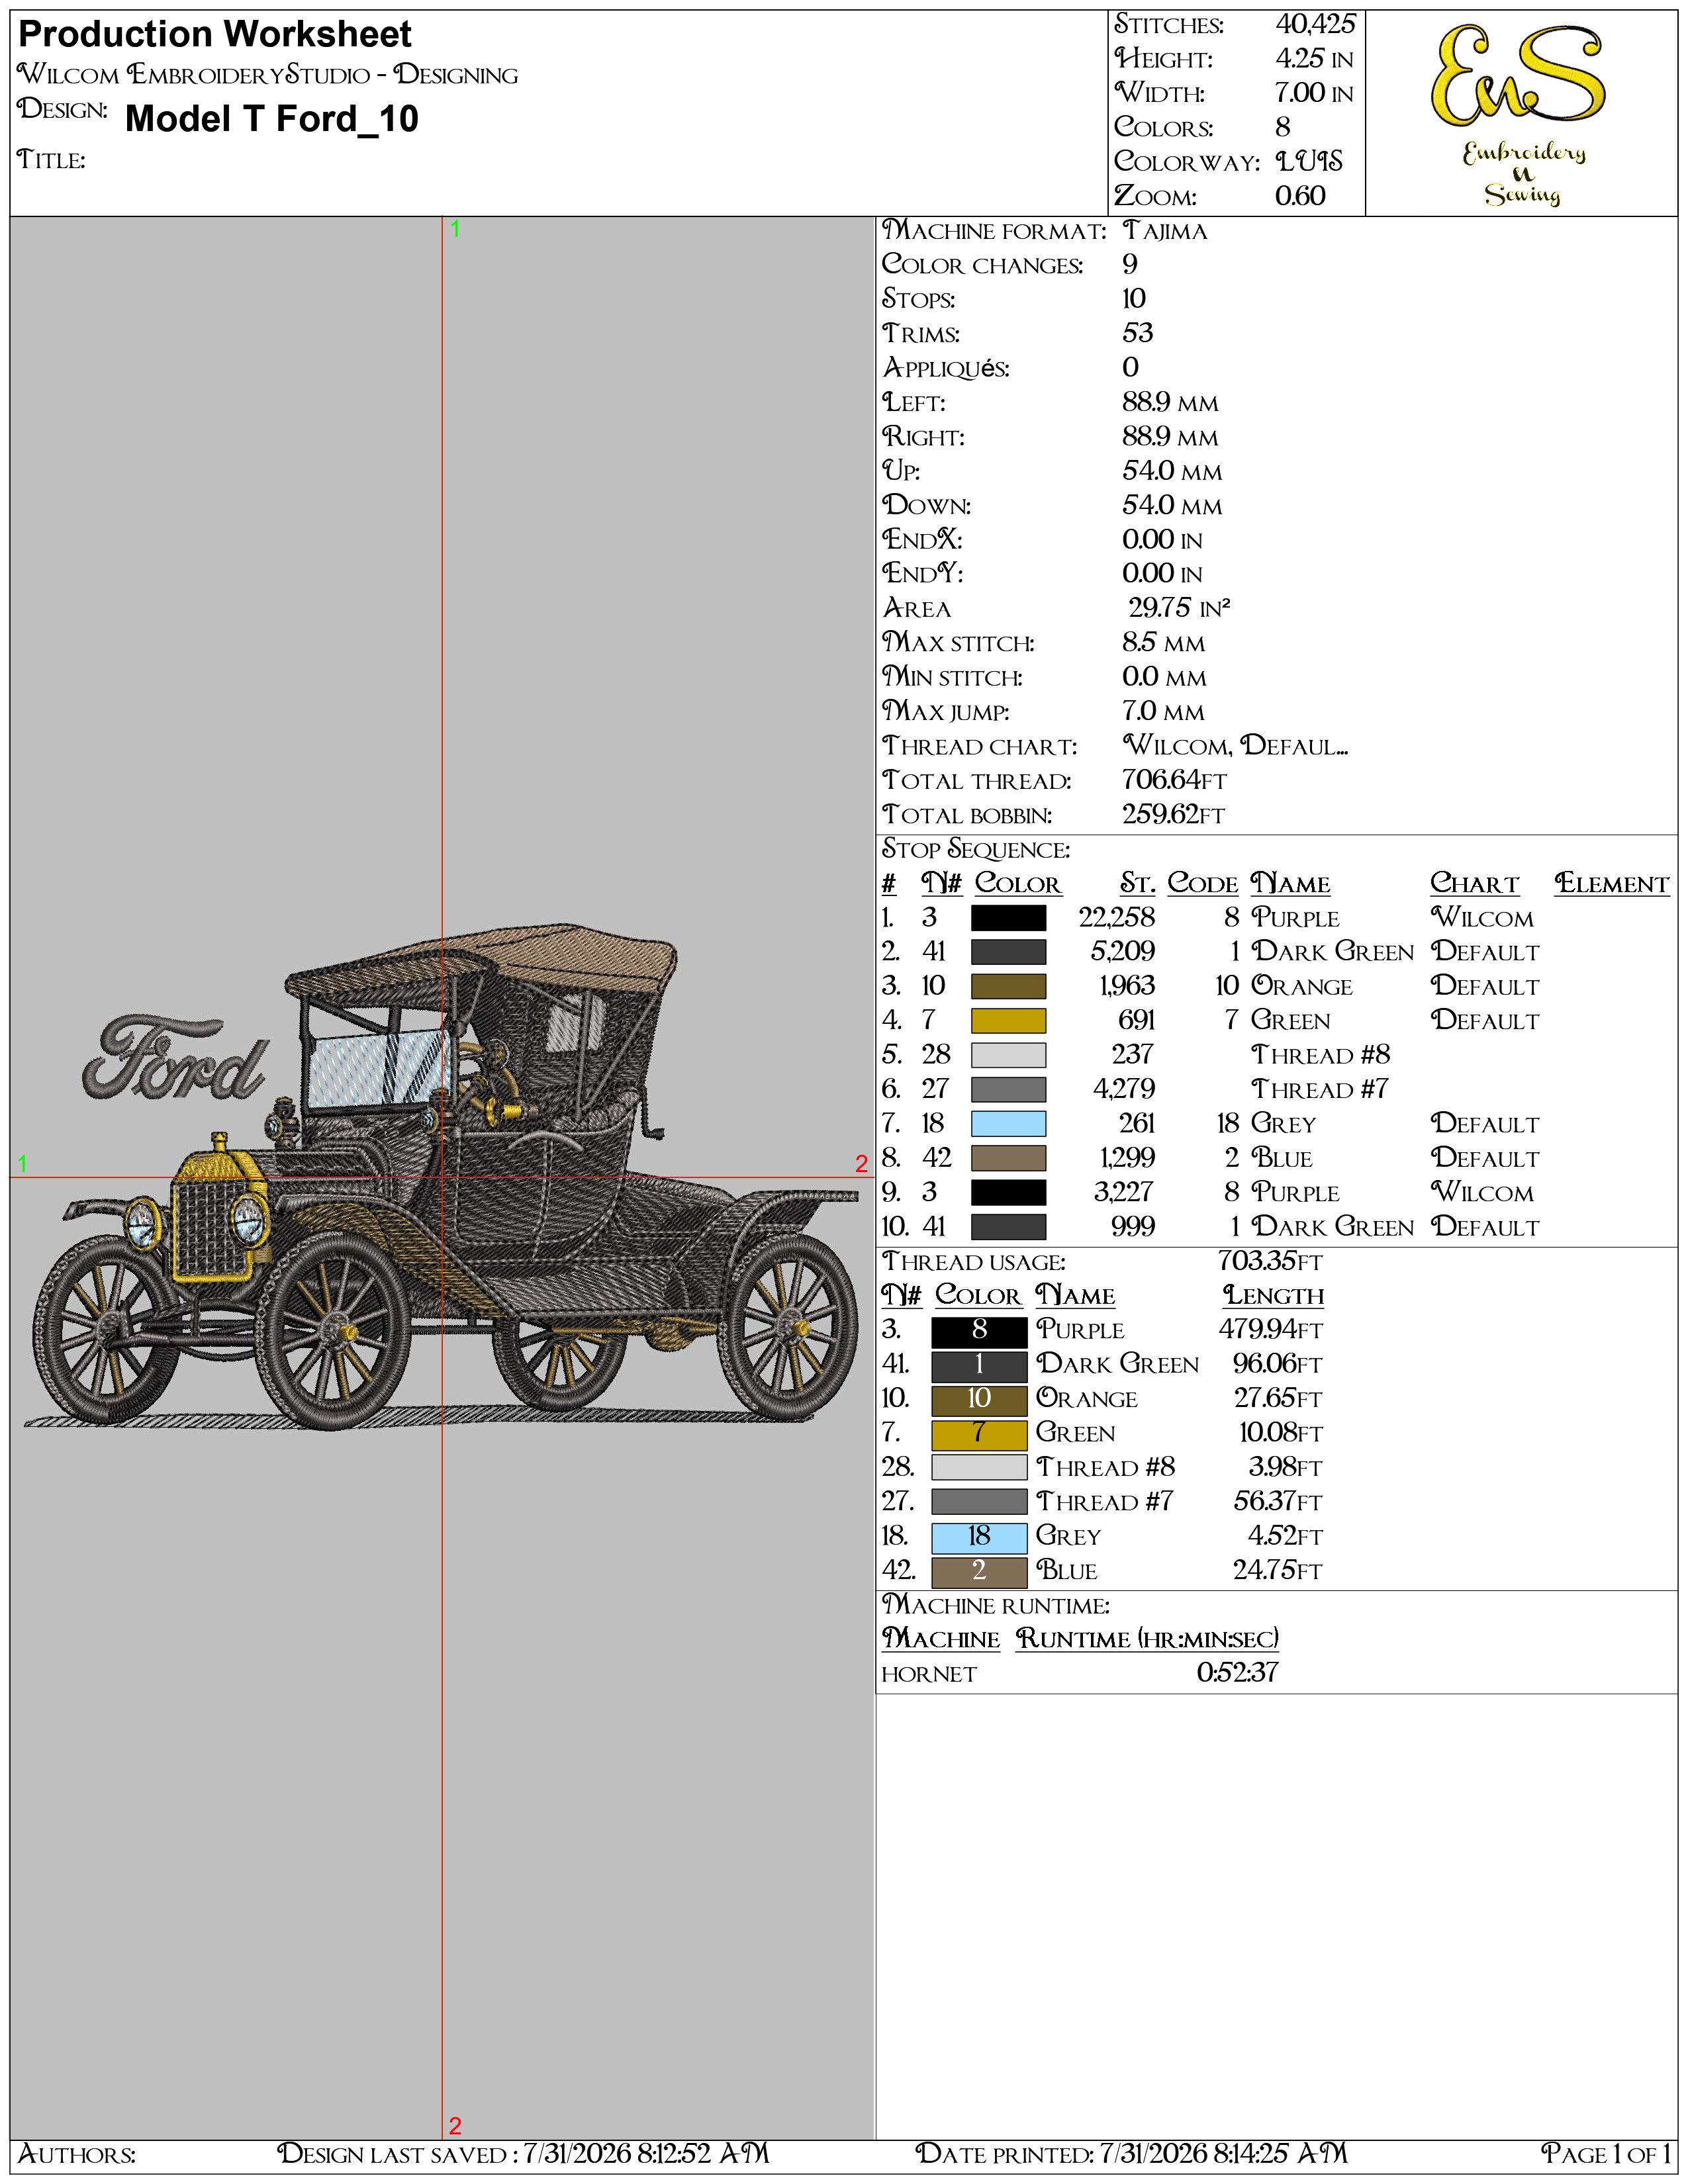
Task: Select the stitch count "5,209" in stop 2
Action: pyautogui.click(x=1122, y=952)
